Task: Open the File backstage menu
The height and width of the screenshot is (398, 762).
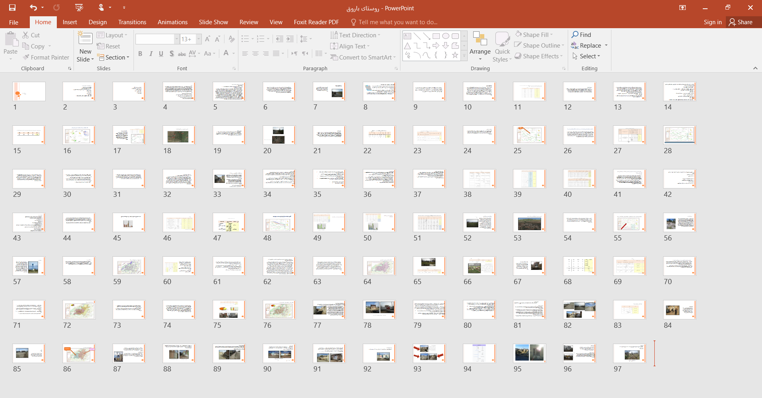Action: [14, 22]
